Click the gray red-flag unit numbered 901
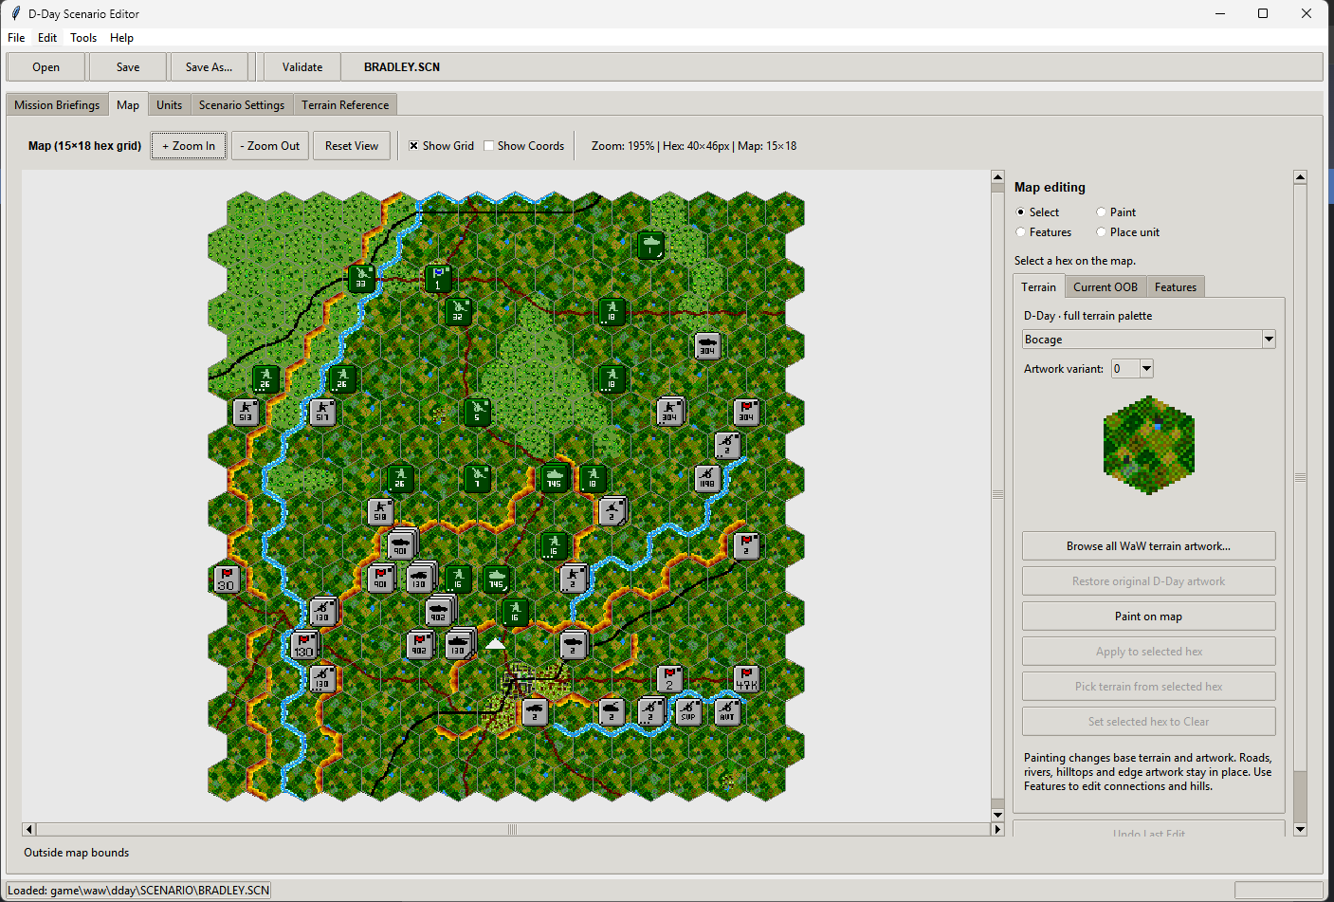Viewport: 1334px width, 902px height. click(381, 579)
